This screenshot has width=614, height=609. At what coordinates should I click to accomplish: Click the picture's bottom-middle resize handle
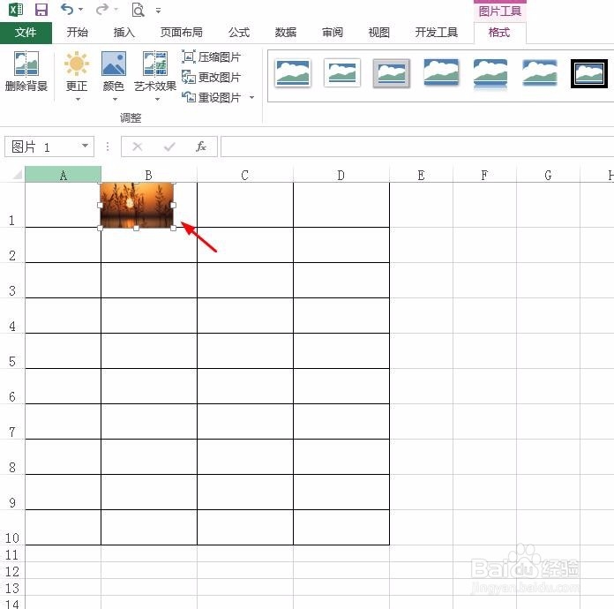(x=136, y=228)
